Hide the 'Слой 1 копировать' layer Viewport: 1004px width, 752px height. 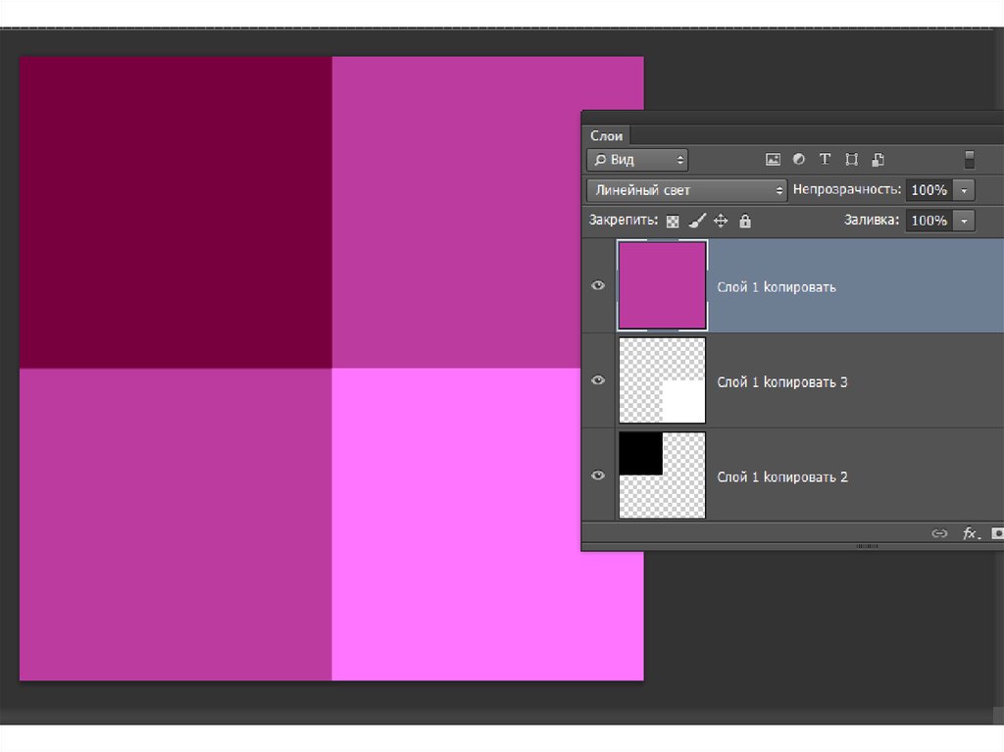(x=598, y=286)
